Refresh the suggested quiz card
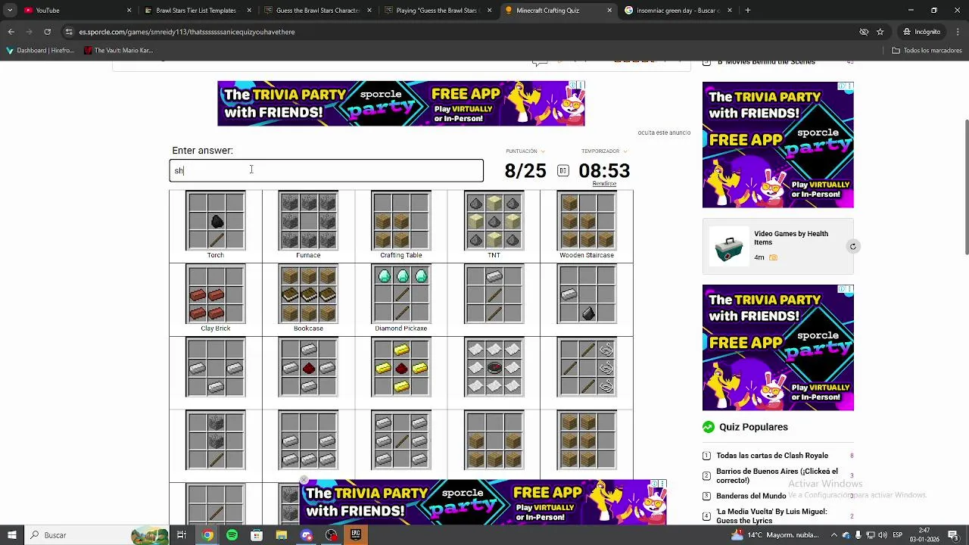Viewport: 969px width, 545px height. pyautogui.click(x=852, y=247)
